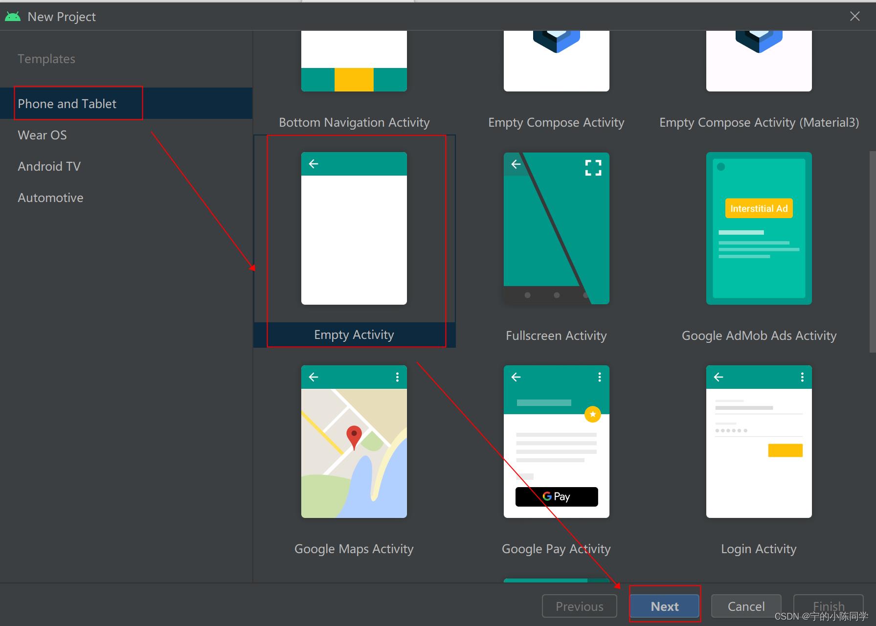This screenshot has height=626, width=876.
Task: Click the G Pay button in Google Pay preview
Action: [x=557, y=497]
